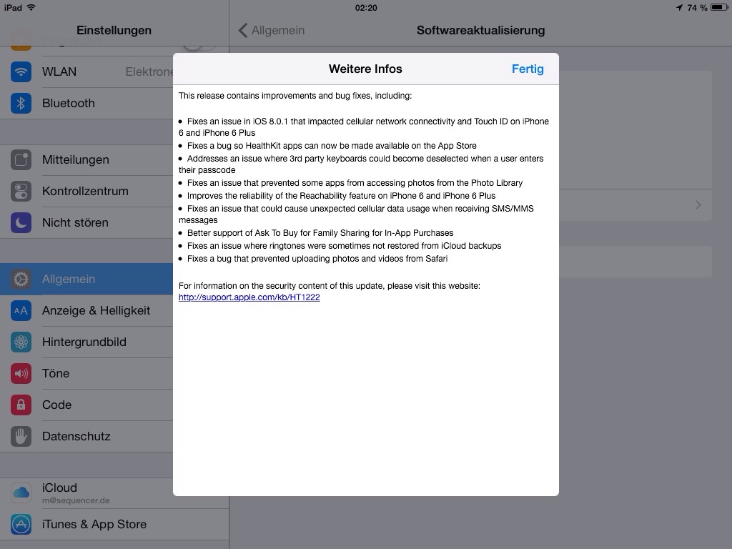Tap the WLAN Wi-Fi icon
Screen dimensions: 732x549
coord(21,72)
